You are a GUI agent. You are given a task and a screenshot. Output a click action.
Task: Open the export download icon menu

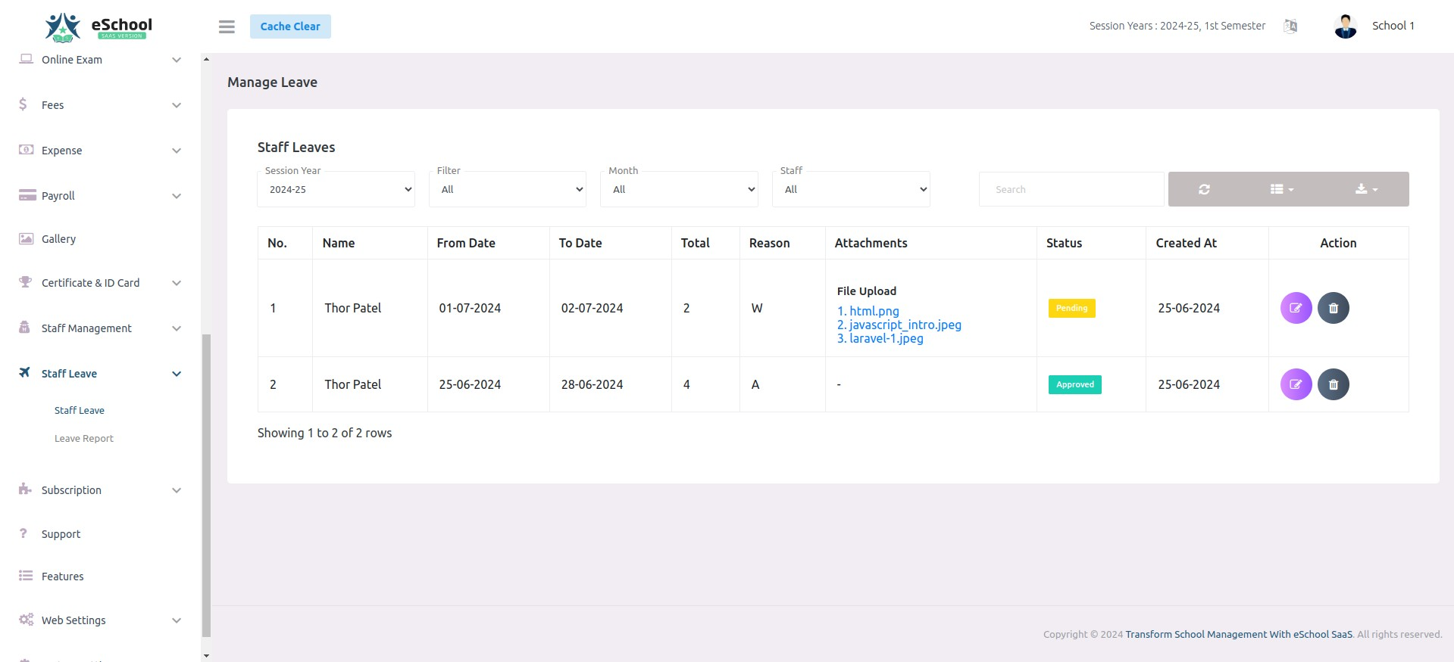1365,189
